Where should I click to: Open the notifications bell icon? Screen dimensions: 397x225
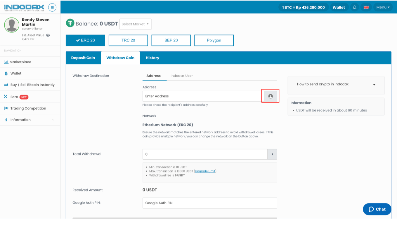[x=355, y=7]
